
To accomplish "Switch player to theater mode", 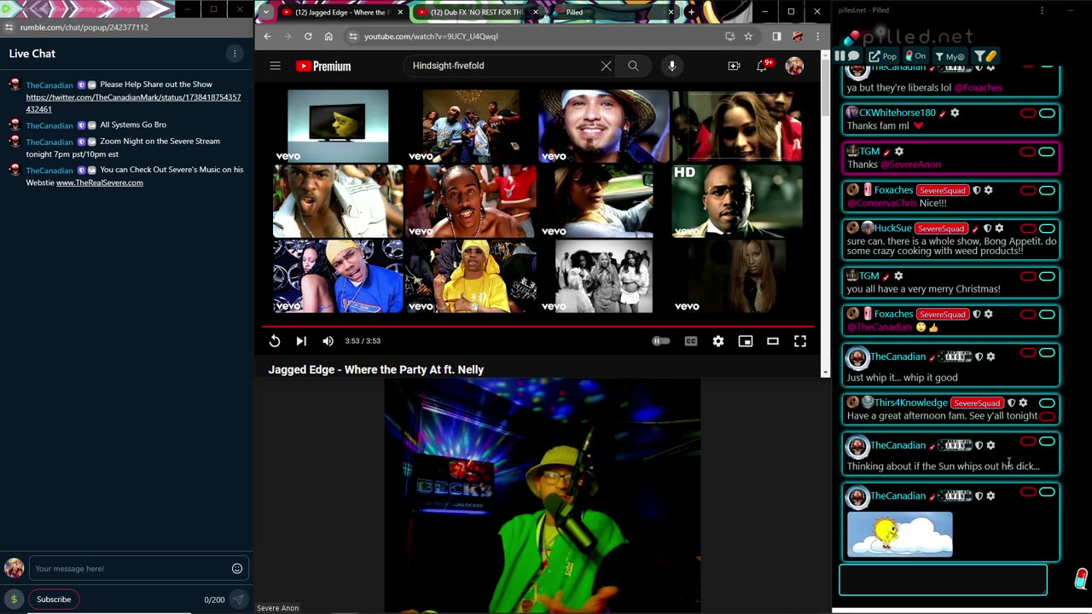I will [773, 341].
